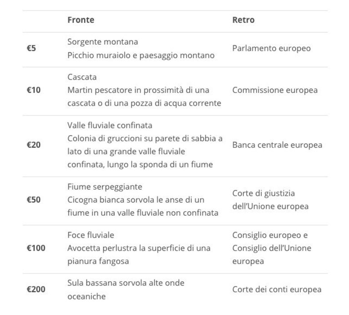Click the Banca centrale europea cell
This screenshot has height=315, width=349.
(x=277, y=145)
